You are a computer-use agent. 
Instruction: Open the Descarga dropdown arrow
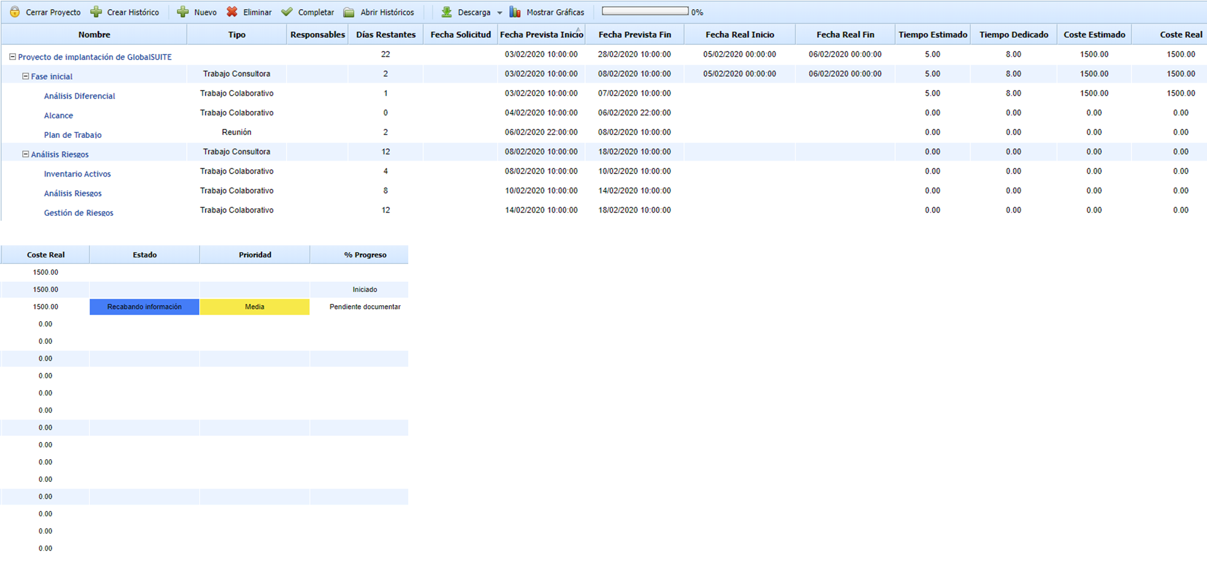pyautogui.click(x=499, y=13)
